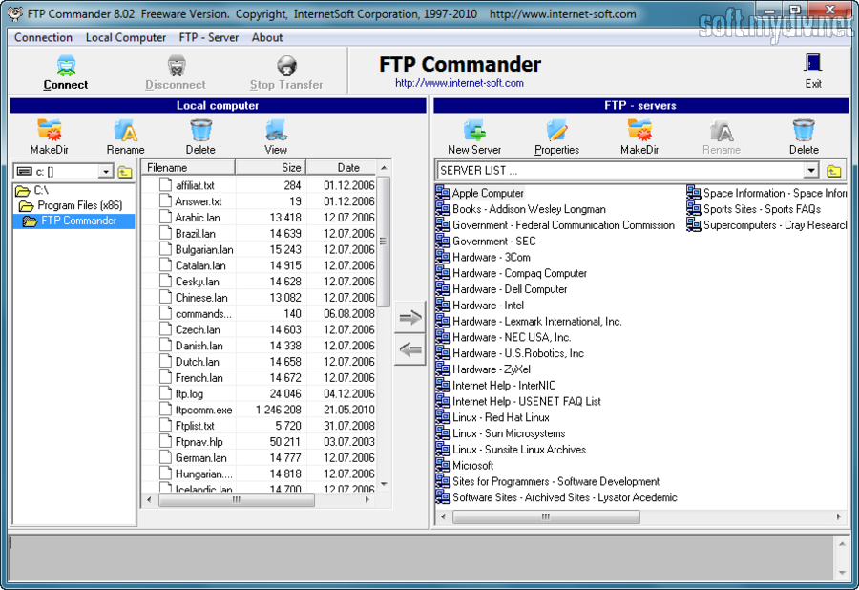Open the Local Computer menu

[125, 38]
